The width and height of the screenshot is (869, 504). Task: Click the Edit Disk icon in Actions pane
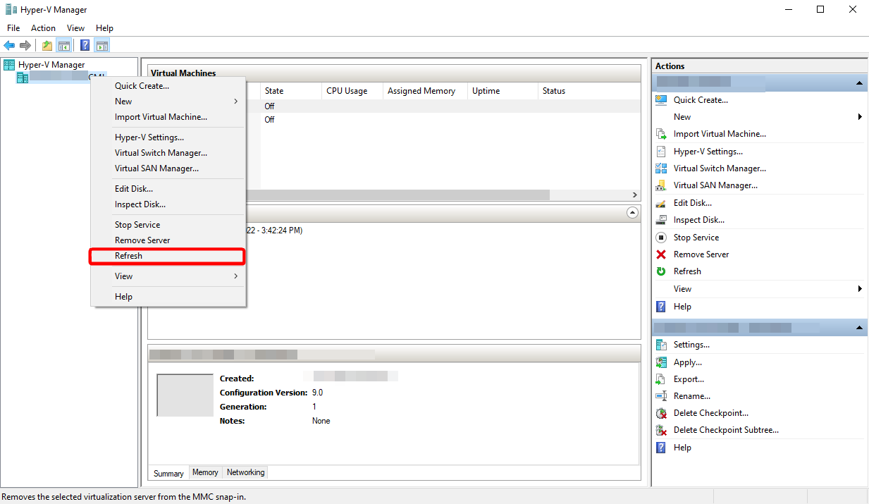pos(661,203)
